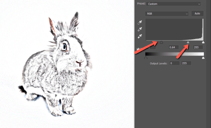Click the shadow input level field
The height and width of the screenshot is (128, 211).
click(x=151, y=47)
